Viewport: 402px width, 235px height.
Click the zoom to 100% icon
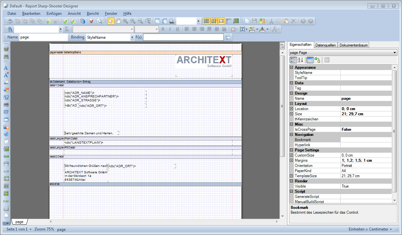(172, 21)
